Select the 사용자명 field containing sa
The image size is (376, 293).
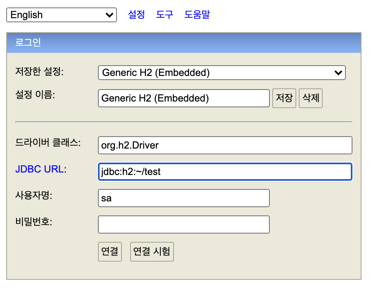click(x=183, y=198)
